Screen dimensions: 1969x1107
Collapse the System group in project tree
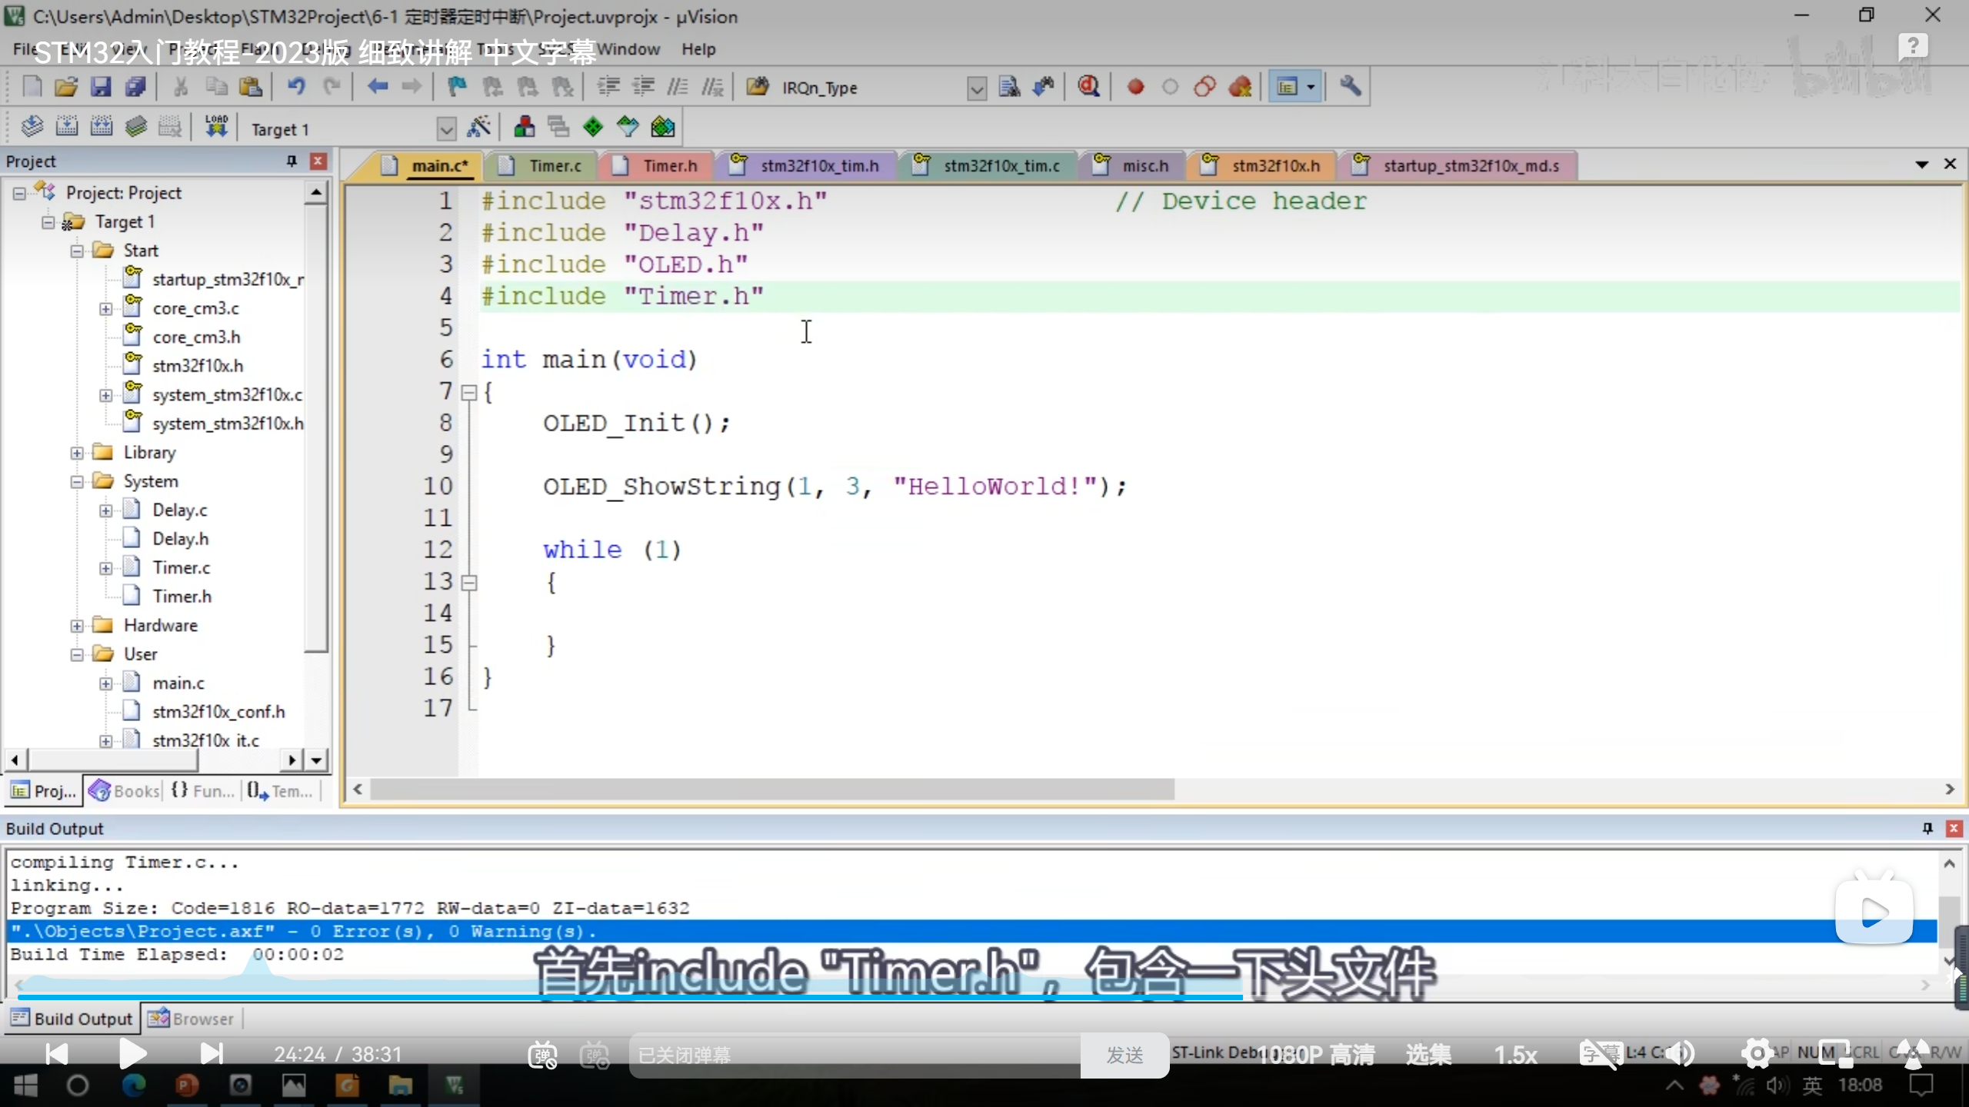coord(77,482)
